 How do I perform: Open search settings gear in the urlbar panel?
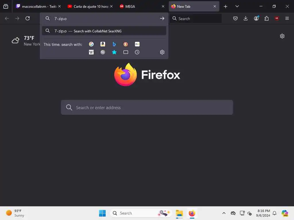[x=162, y=52]
